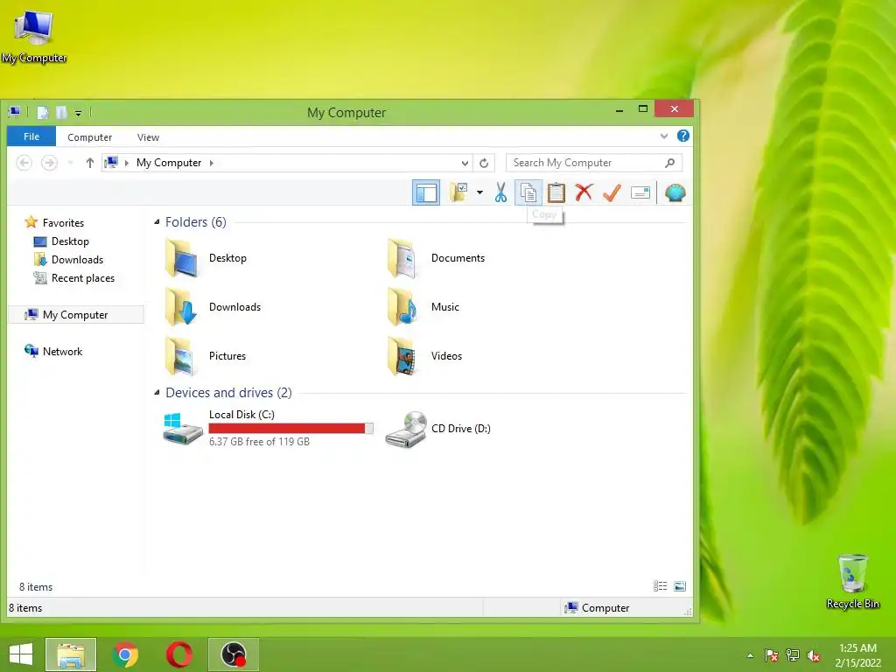Open the Windows Start button
Viewport: 896px width, 672px height.
coord(21,654)
